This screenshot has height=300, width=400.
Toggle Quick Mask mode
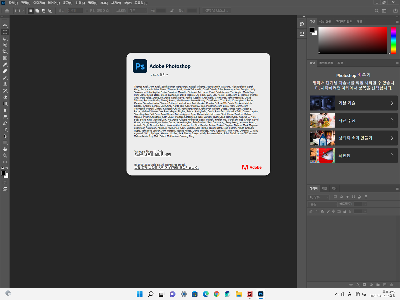coord(5,182)
